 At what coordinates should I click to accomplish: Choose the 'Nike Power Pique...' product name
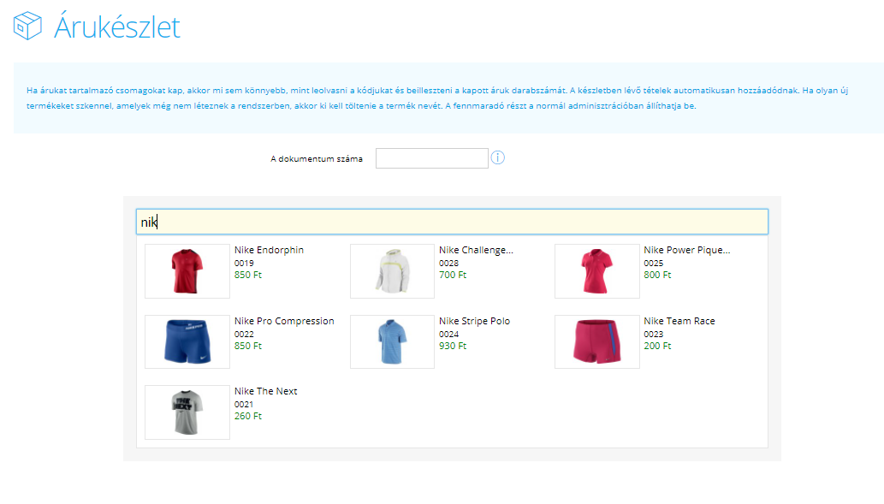(x=686, y=250)
